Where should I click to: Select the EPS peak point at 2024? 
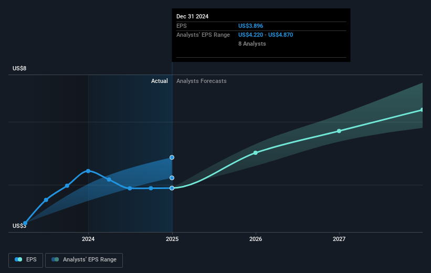tap(88, 171)
